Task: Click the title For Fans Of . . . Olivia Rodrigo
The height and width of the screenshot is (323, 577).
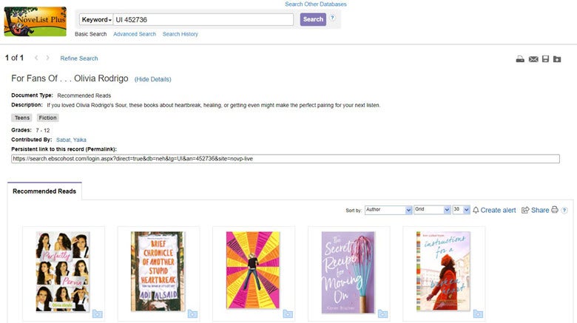Action: pyautogui.click(x=70, y=78)
